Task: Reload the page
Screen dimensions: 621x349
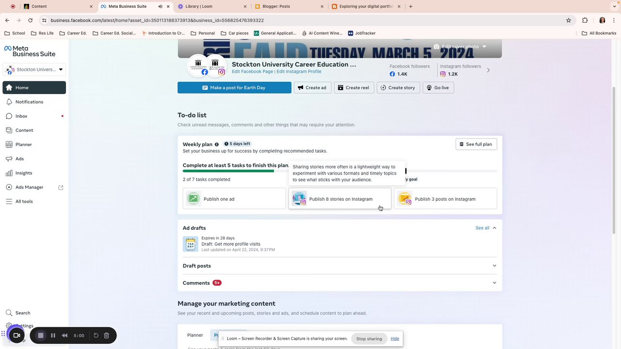Action: click(30, 20)
